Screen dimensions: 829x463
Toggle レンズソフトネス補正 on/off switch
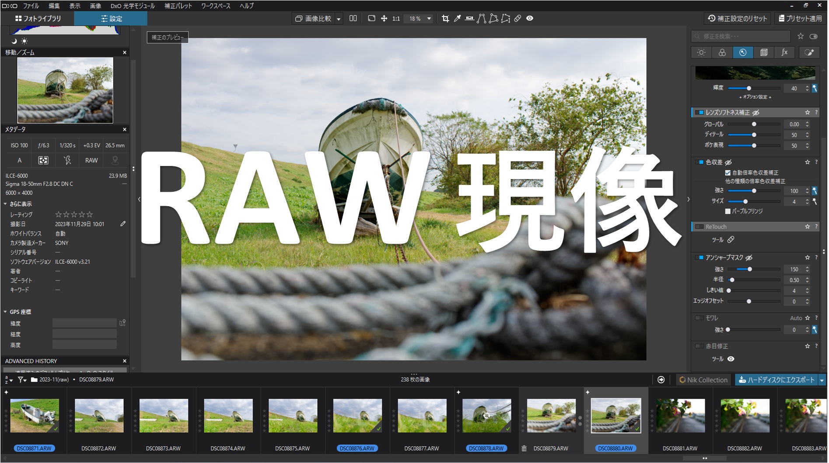pos(699,113)
